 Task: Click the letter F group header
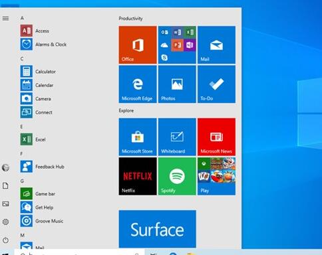tap(21, 154)
